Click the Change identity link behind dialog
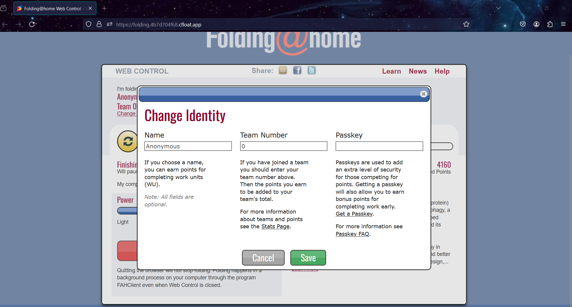This screenshot has width=572, height=307. [x=126, y=114]
